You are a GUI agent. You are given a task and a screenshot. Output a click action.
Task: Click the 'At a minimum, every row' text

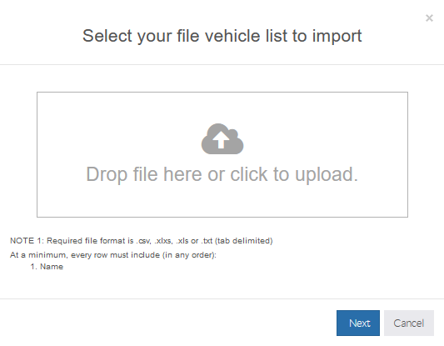(x=113, y=255)
